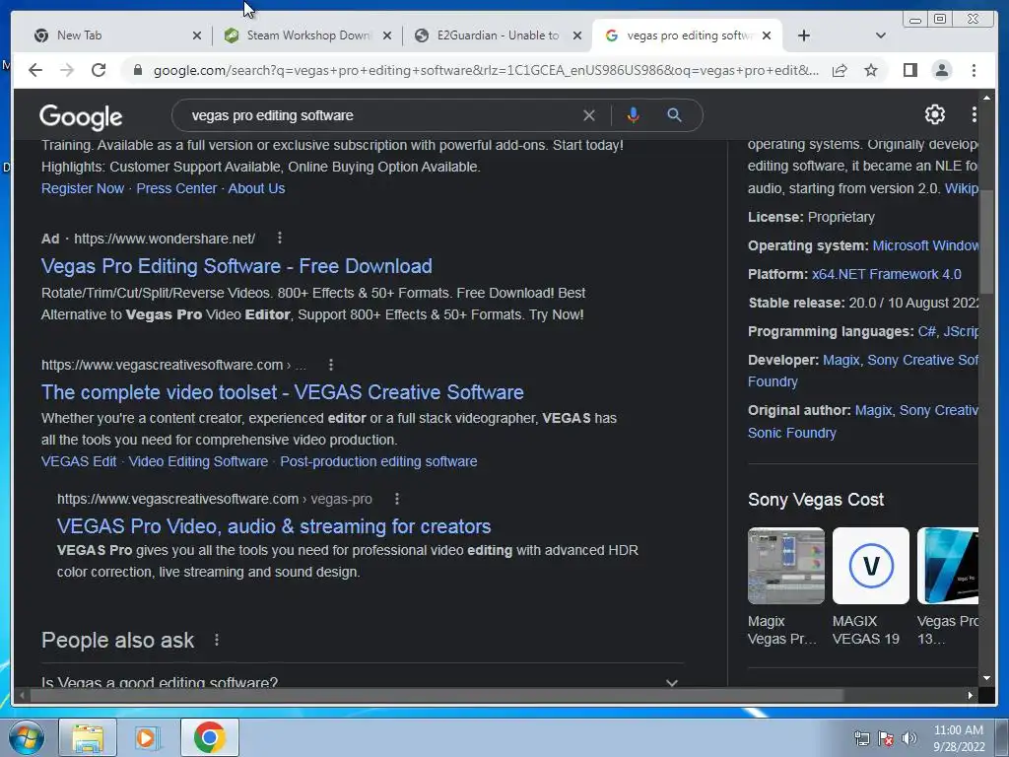This screenshot has height=757, width=1009.
Task: Open the Chrome side panel
Action: click(x=909, y=70)
